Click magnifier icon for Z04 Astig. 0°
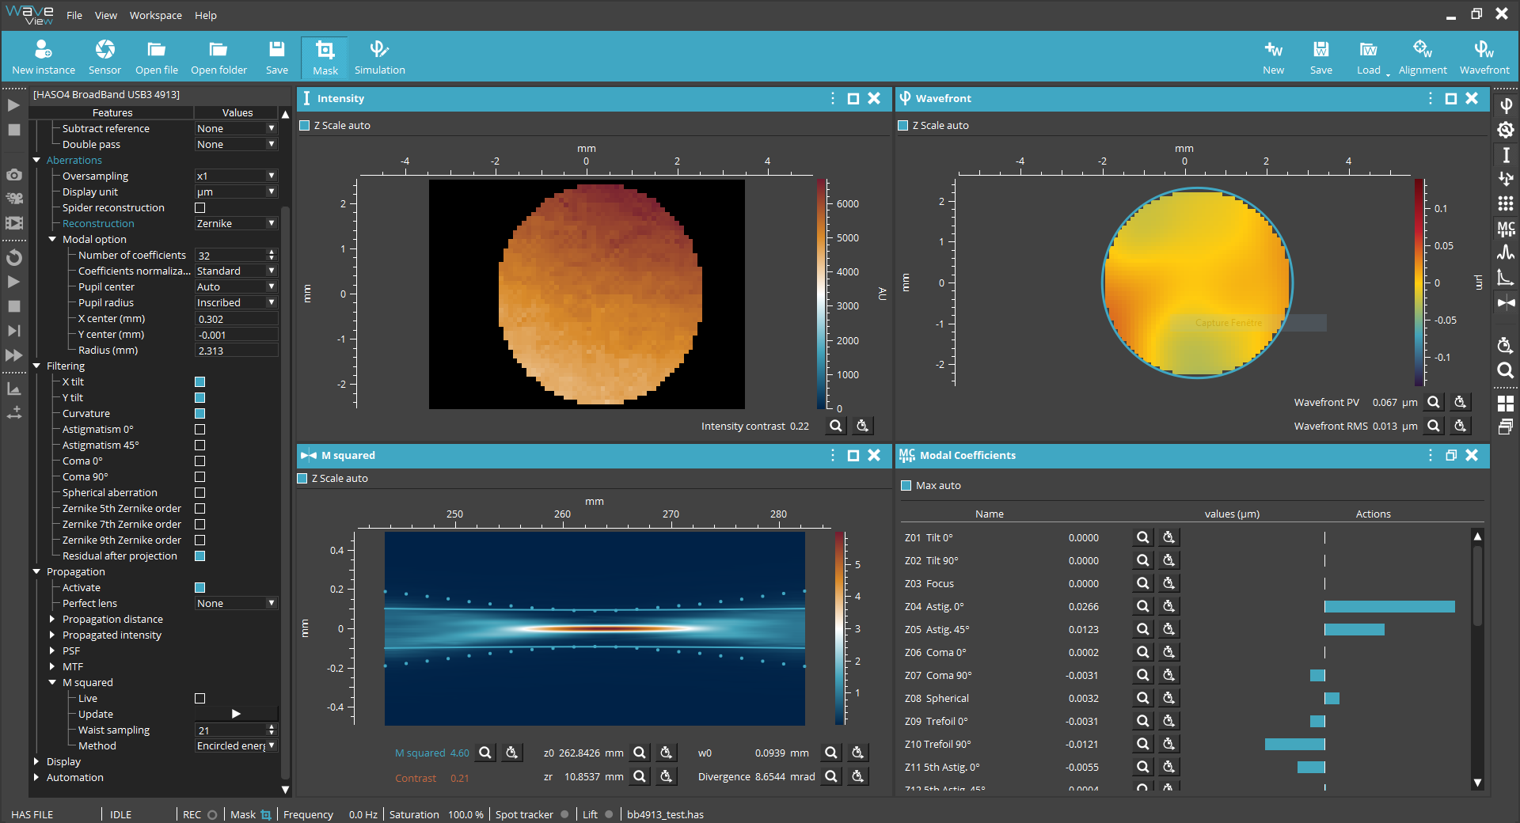 click(1142, 606)
